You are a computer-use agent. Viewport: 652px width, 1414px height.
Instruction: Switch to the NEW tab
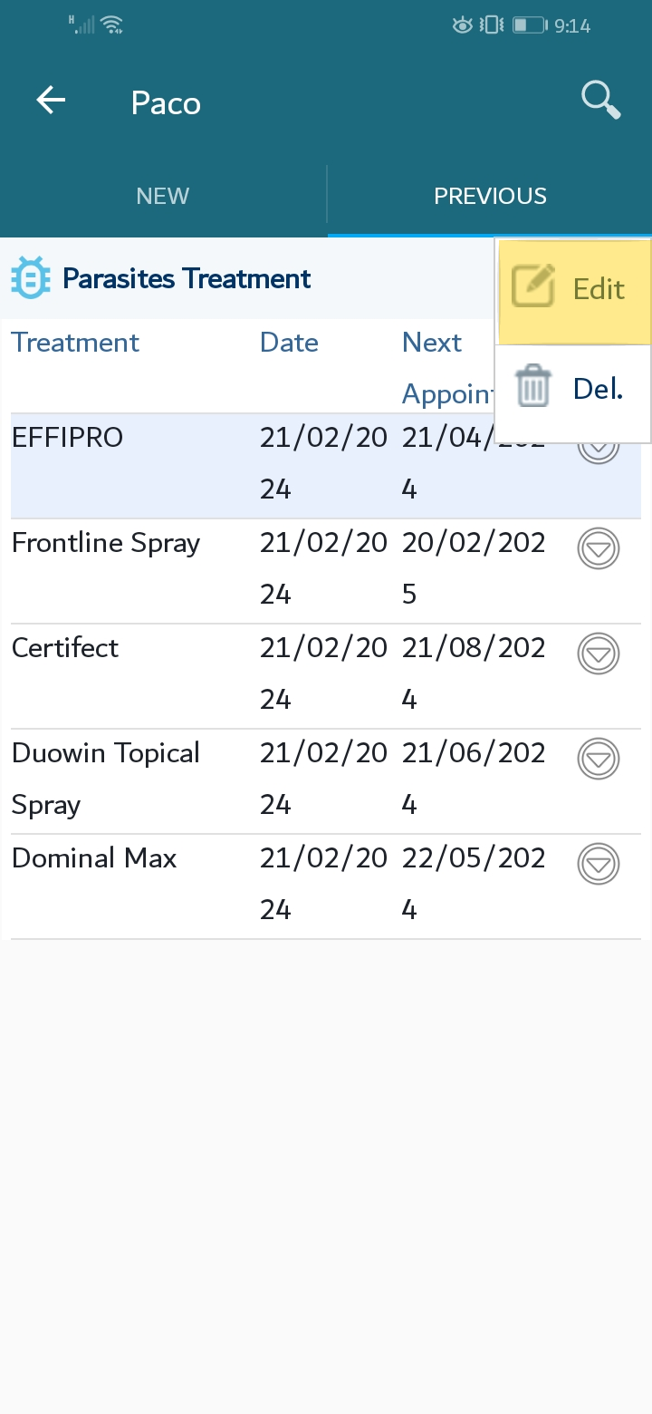(163, 196)
